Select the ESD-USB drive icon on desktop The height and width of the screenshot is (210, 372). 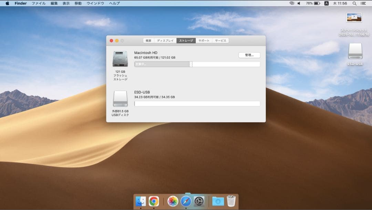[355, 51]
